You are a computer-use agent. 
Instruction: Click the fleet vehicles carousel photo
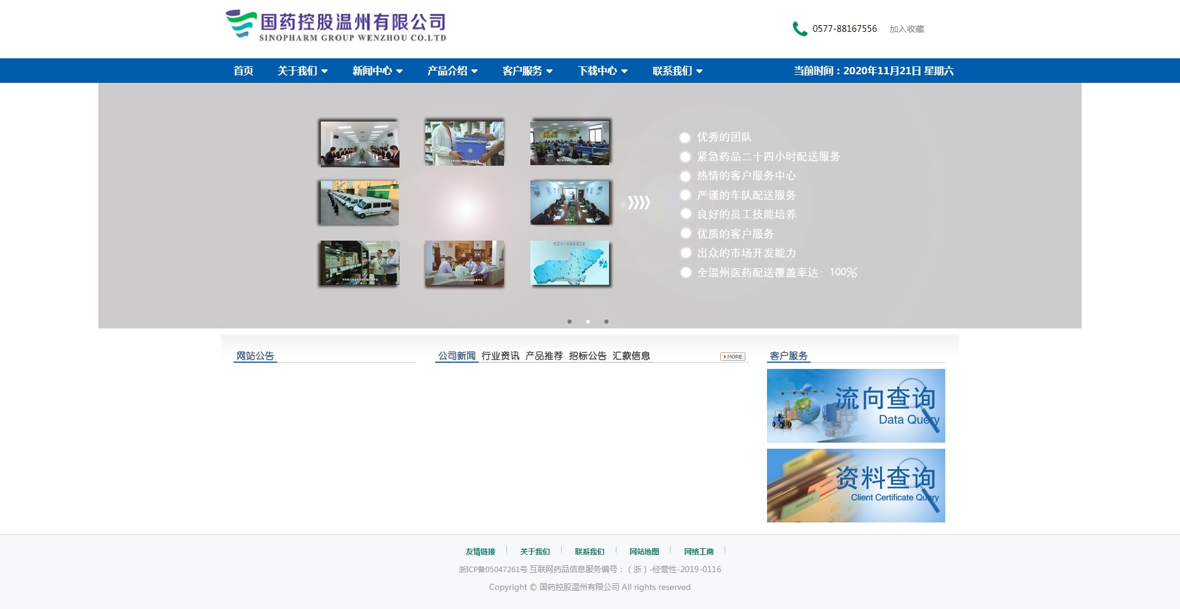click(x=358, y=203)
